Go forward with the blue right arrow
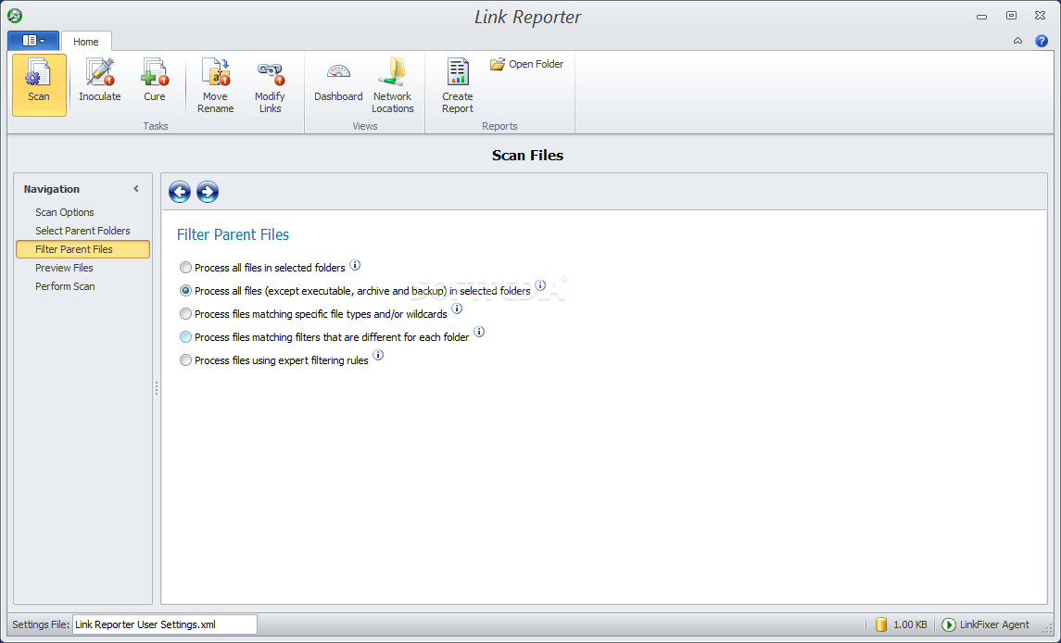This screenshot has width=1061, height=643. pyautogui.click(x=208, y=192)
